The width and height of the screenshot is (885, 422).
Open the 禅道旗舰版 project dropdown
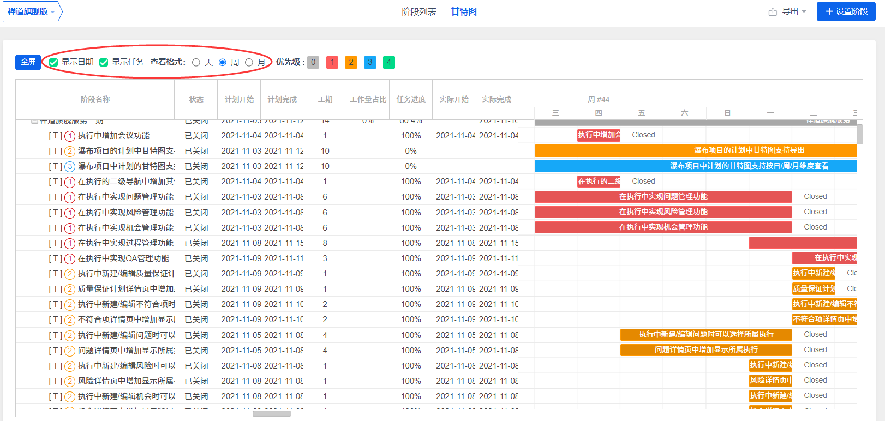pyautogui.click(x=32, y=11)
